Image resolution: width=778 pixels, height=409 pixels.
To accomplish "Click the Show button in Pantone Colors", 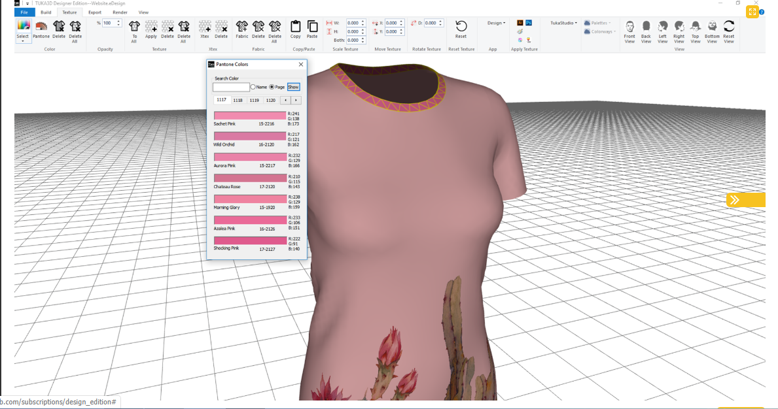I will click(x=293, y=87).
